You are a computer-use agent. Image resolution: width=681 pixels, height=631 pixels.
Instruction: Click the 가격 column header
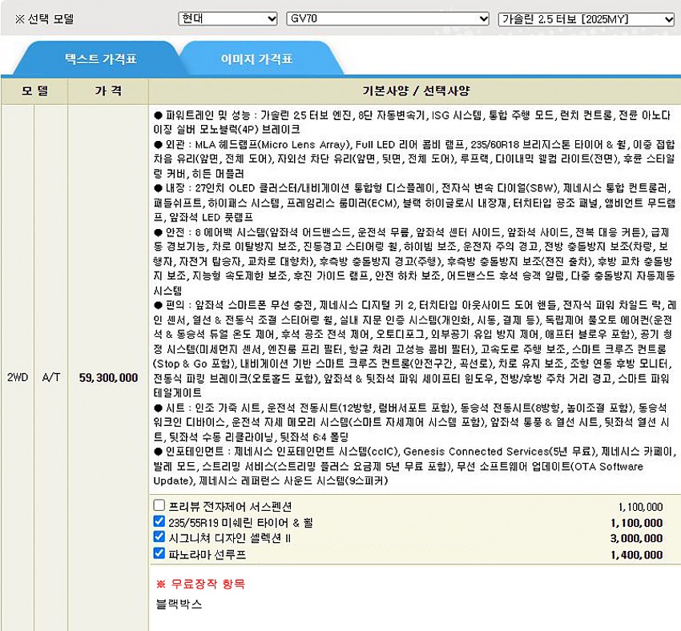tap(108, 90)
